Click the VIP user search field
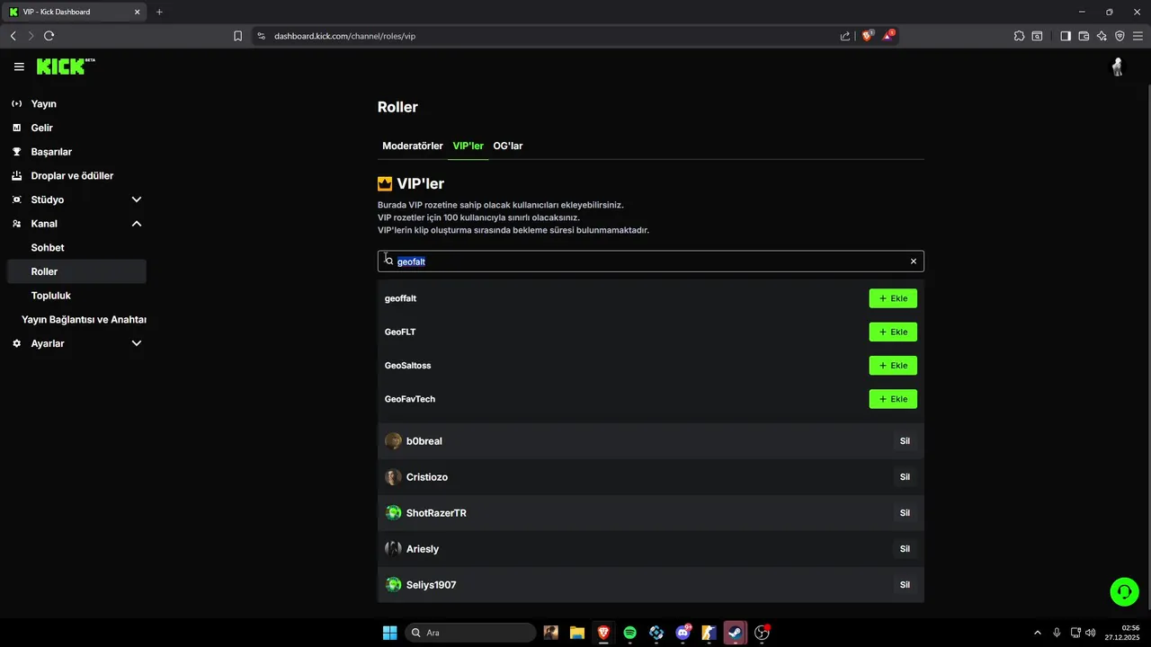The width and height of the screenshot is (1151, 647). click(650, 261)
